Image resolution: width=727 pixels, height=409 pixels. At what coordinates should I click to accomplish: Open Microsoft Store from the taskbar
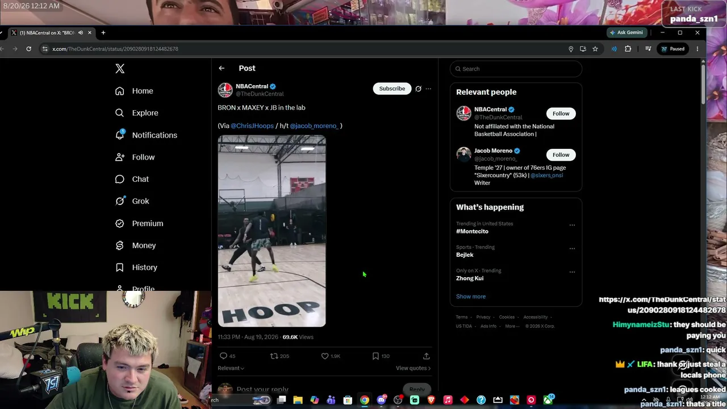348,400
